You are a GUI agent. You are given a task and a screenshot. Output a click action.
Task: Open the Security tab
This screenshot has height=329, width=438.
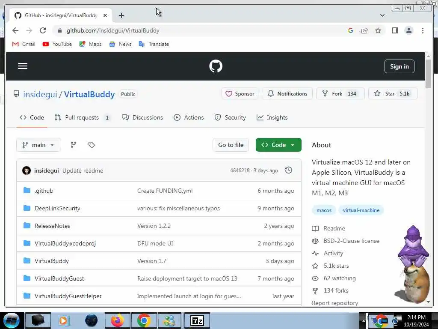click(230, 117)
